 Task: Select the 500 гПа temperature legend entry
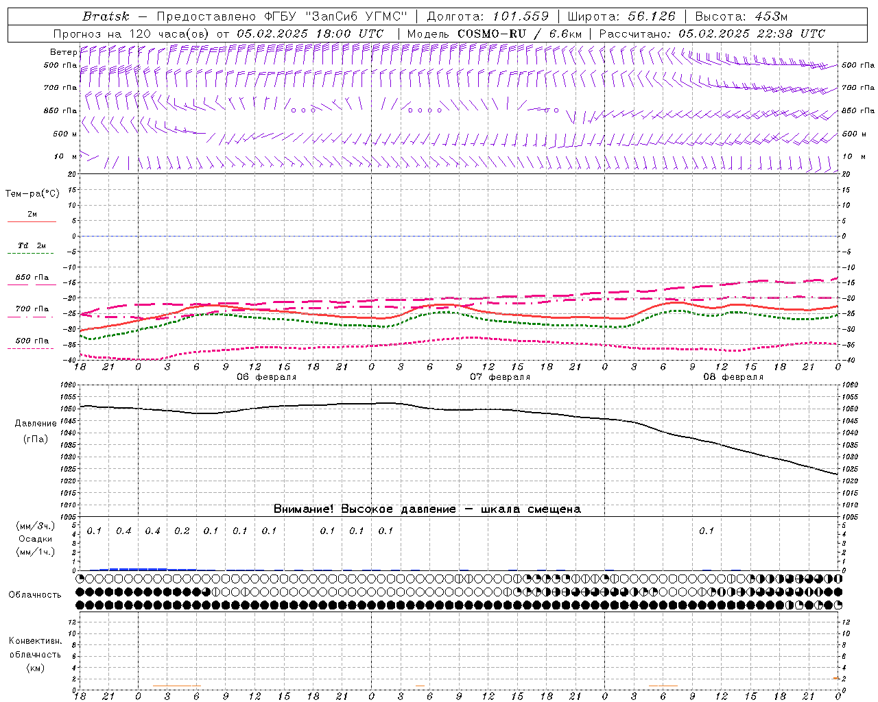pyautogui.click(x=32, y=341)
